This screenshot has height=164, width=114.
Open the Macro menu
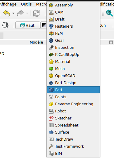[42, 4]
